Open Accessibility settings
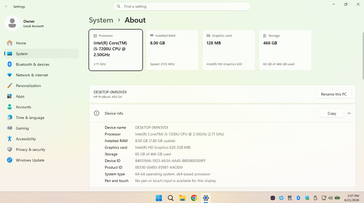 point(42,139)
